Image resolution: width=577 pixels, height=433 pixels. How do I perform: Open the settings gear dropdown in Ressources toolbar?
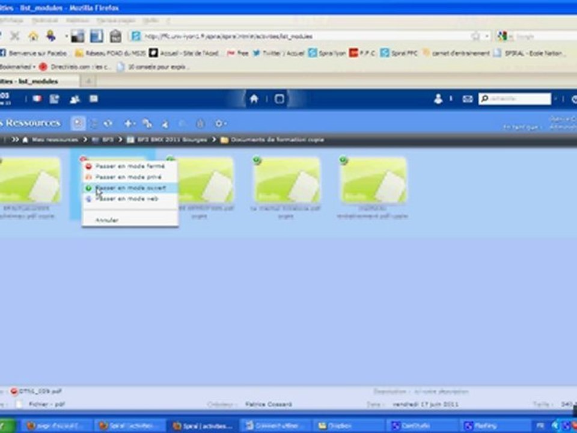coord(221,123)
